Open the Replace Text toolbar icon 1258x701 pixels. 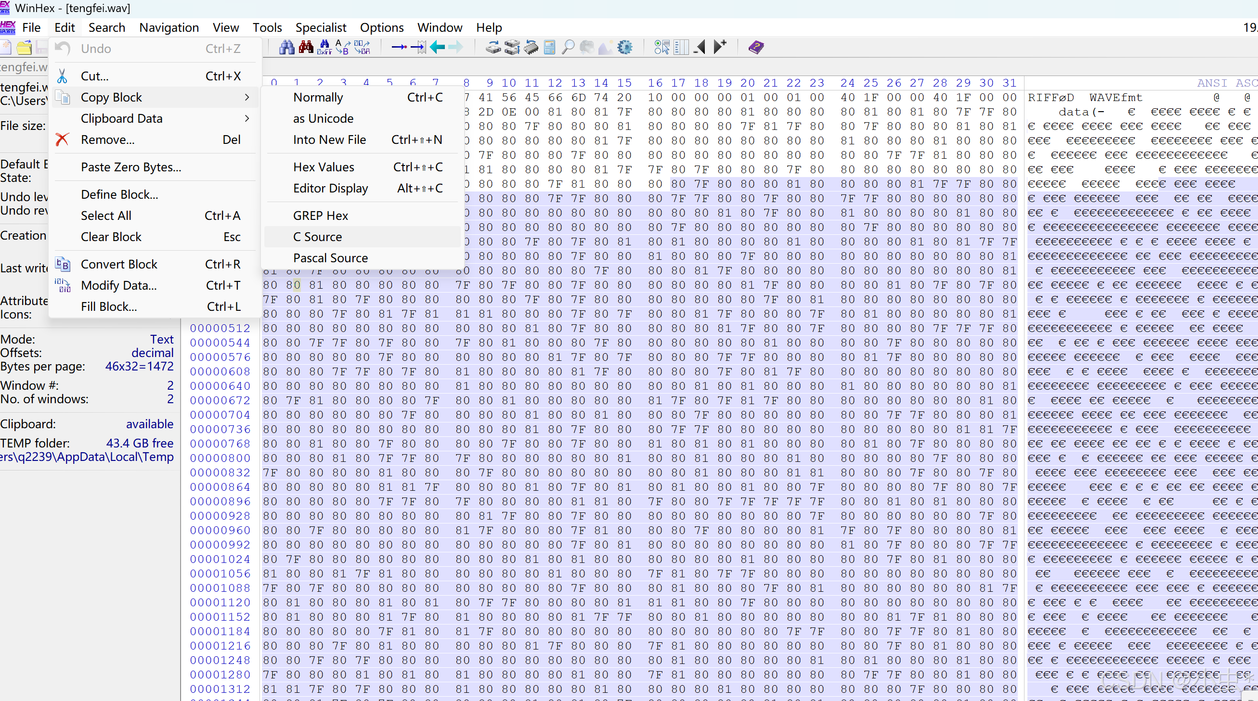[x=343, y=47]
